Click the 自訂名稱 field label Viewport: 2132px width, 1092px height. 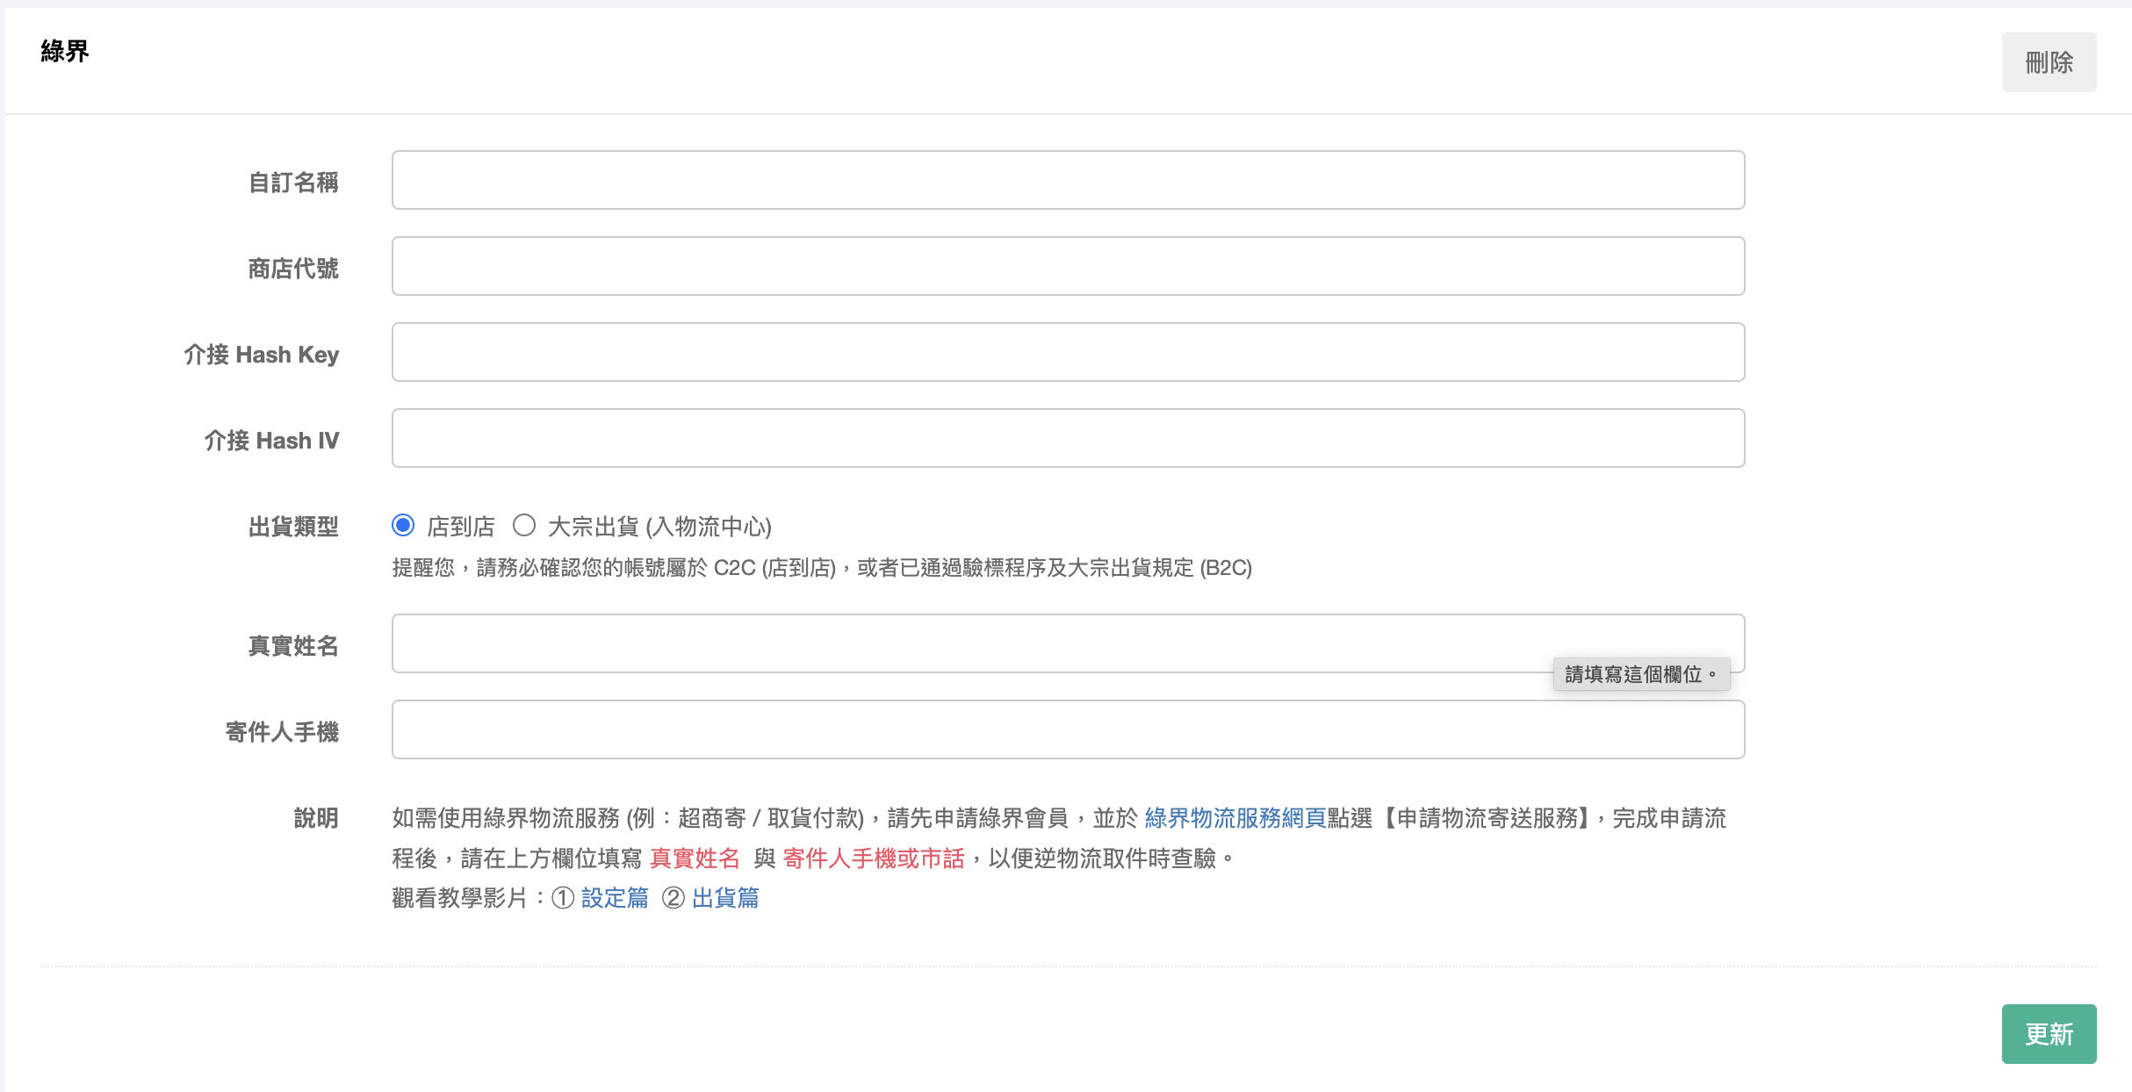click(x=293, y=183)
